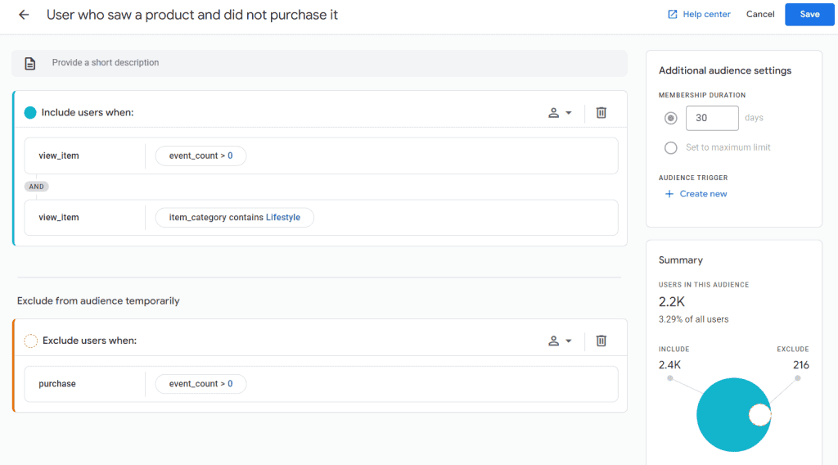Click the 2.2K users count
This screenshot has height=465, width=838.
click(672, 302)
